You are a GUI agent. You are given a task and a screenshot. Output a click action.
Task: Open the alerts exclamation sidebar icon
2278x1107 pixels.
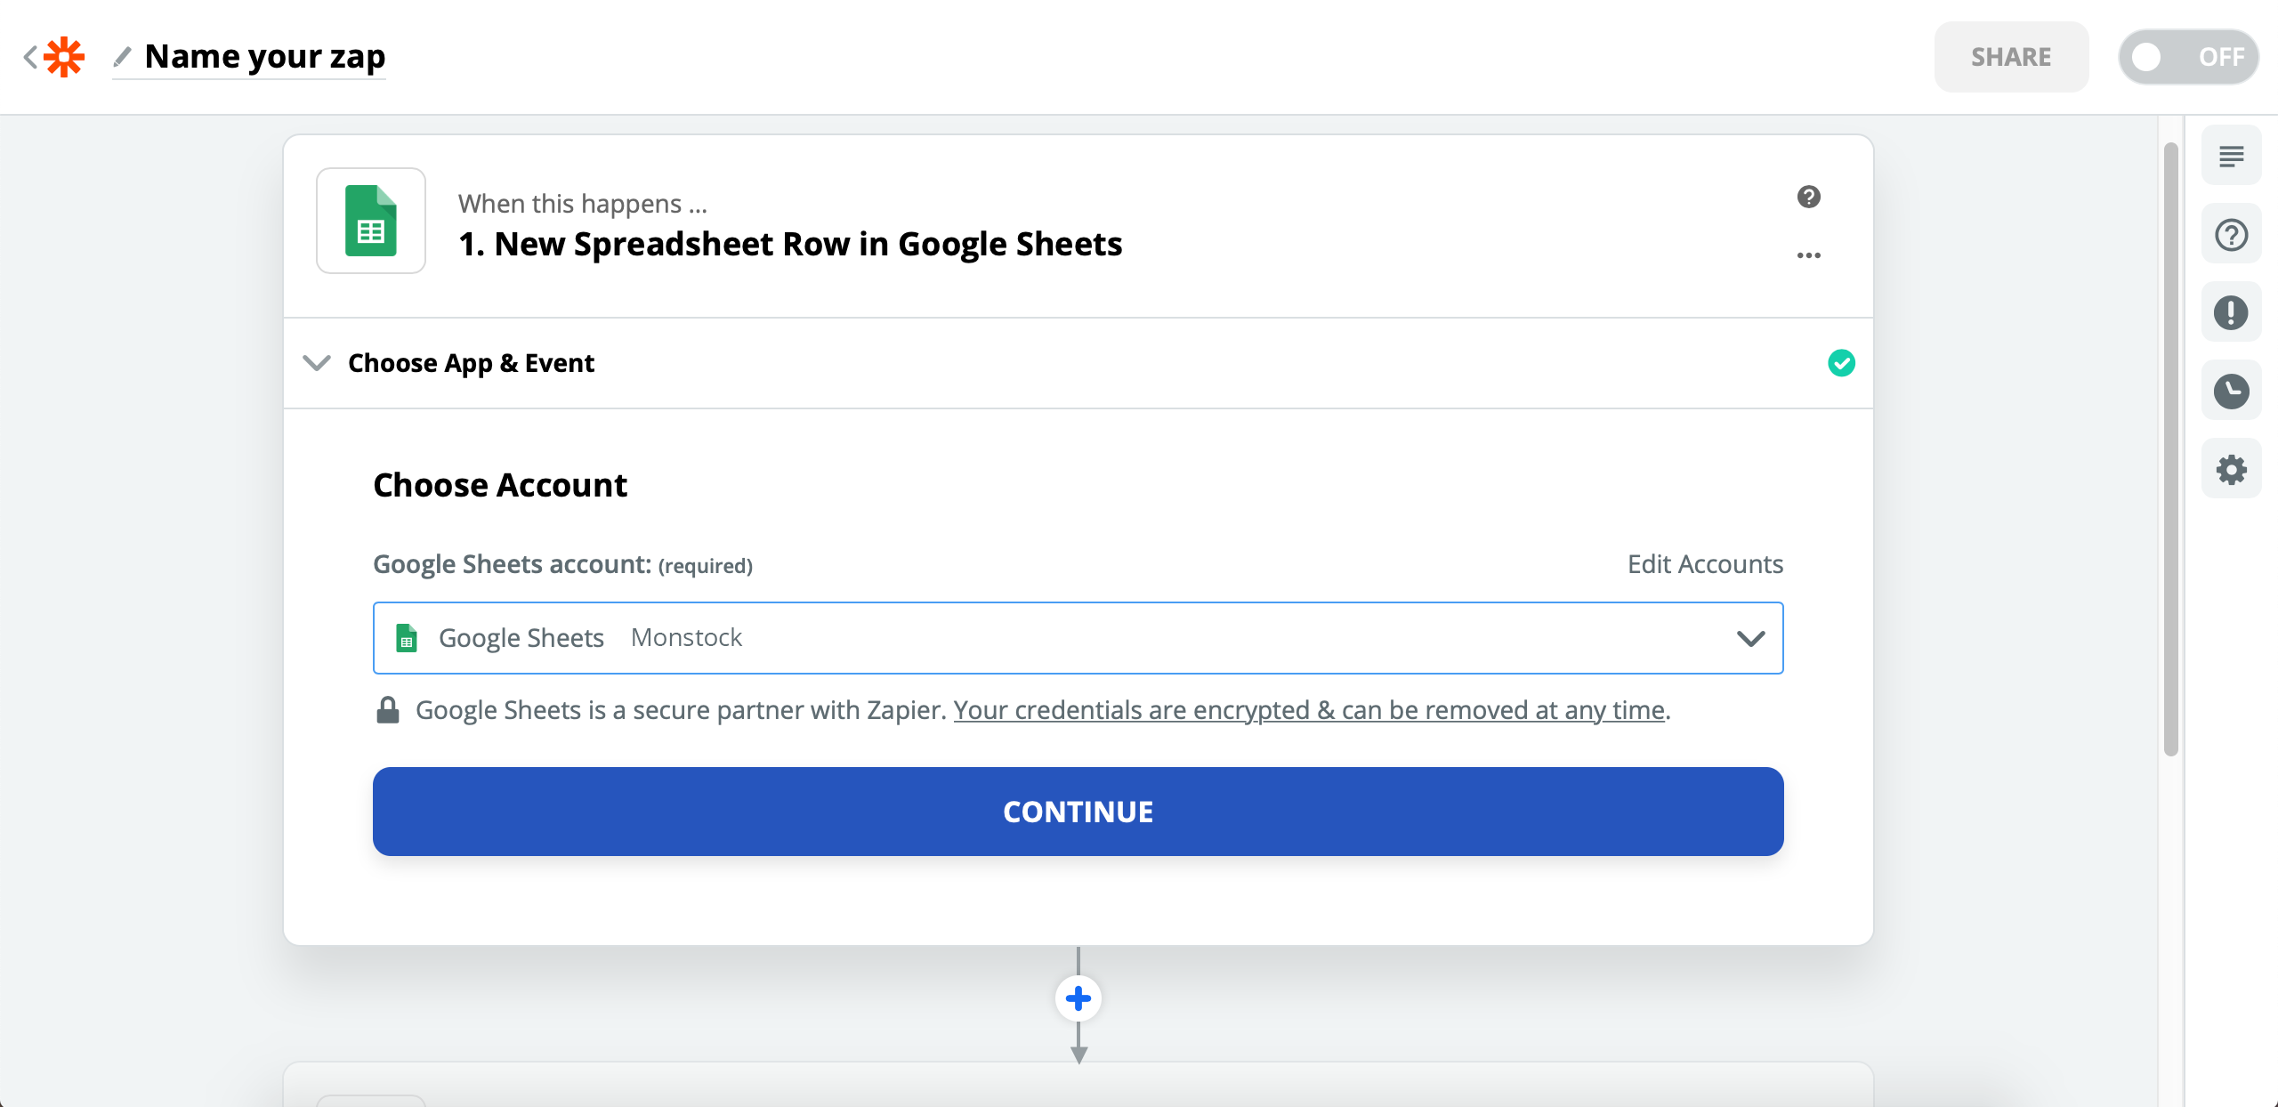(x=2231, y=313)
